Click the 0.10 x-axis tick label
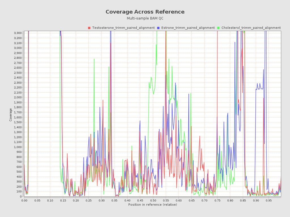Screen dimensions: 290x217 tap(50, 200)
